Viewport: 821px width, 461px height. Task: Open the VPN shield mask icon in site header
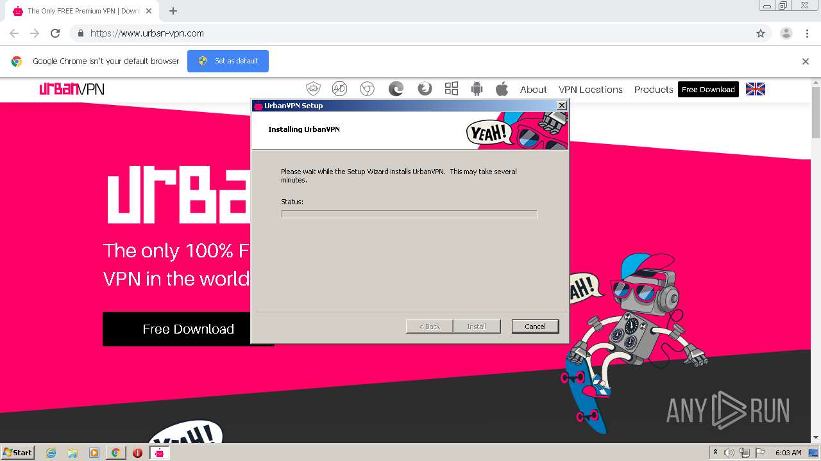313,89
